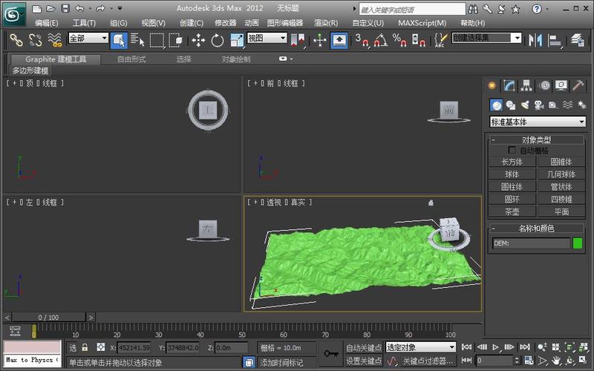Open the Display panel tab

tap(561, 85)
